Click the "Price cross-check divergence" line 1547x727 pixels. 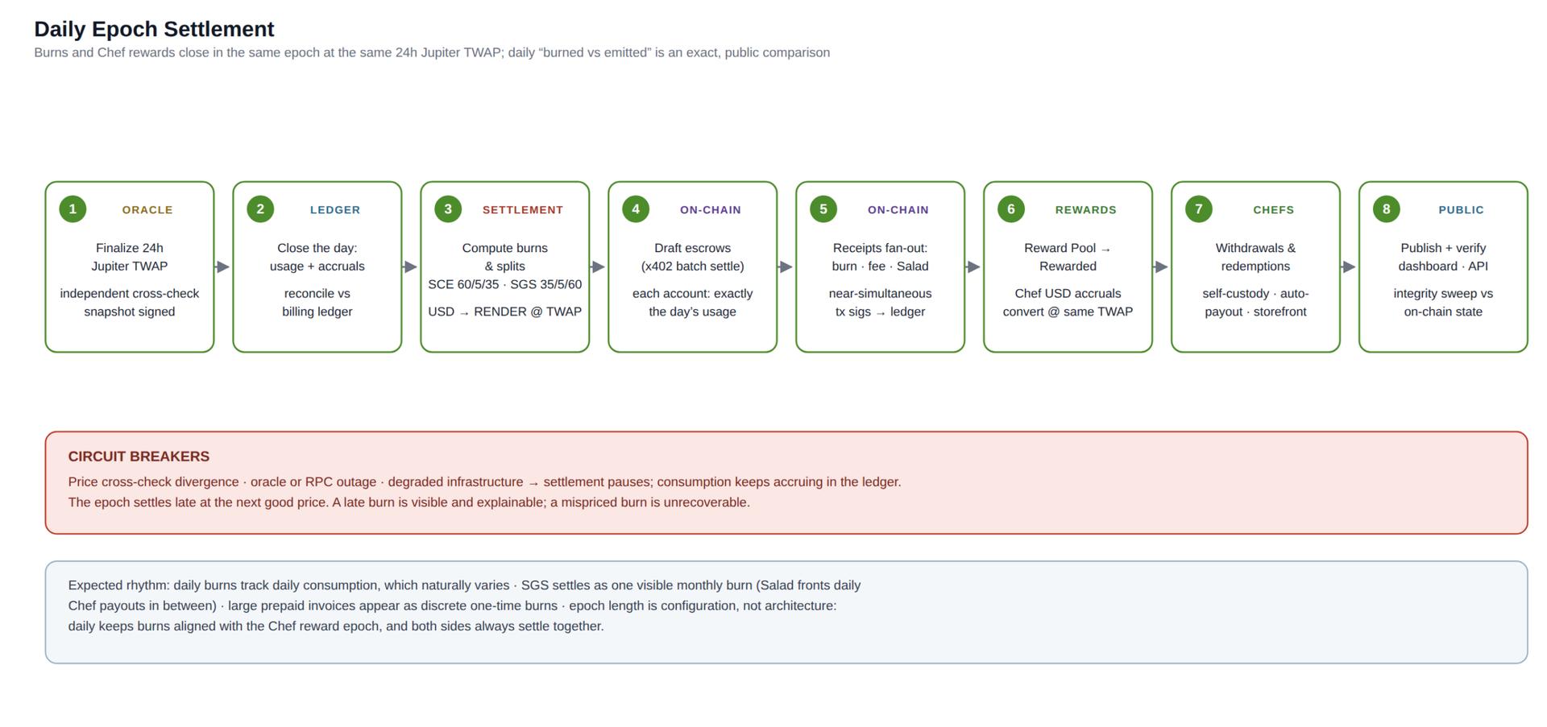[484, 481]
